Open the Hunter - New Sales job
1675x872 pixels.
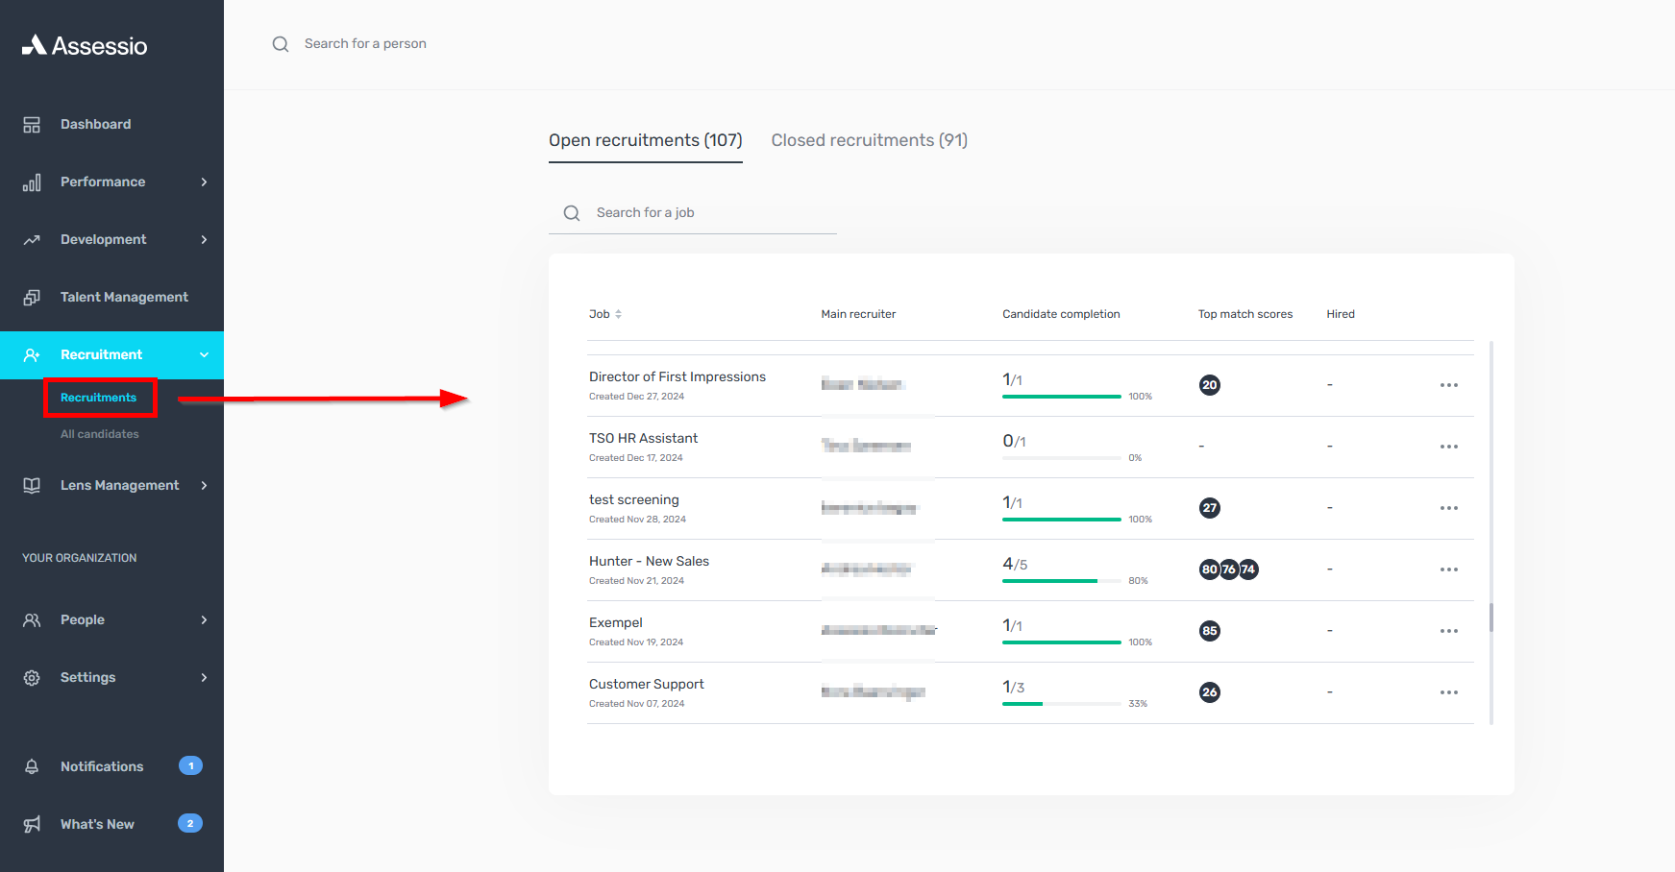[649, 562]
